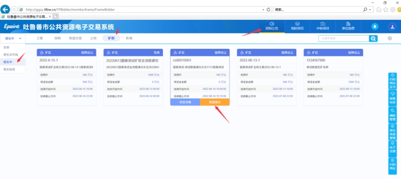Click the browser back arrow button
401x179 pixels.
(5, 9)
